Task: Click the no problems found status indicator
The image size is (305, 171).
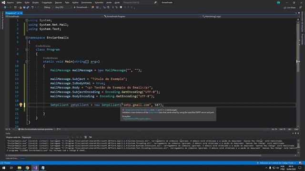Action: (35, 129)
